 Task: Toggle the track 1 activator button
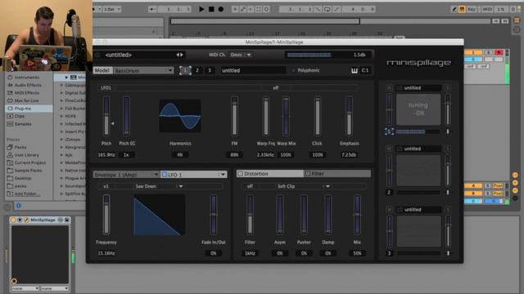(x=473, y=52)
